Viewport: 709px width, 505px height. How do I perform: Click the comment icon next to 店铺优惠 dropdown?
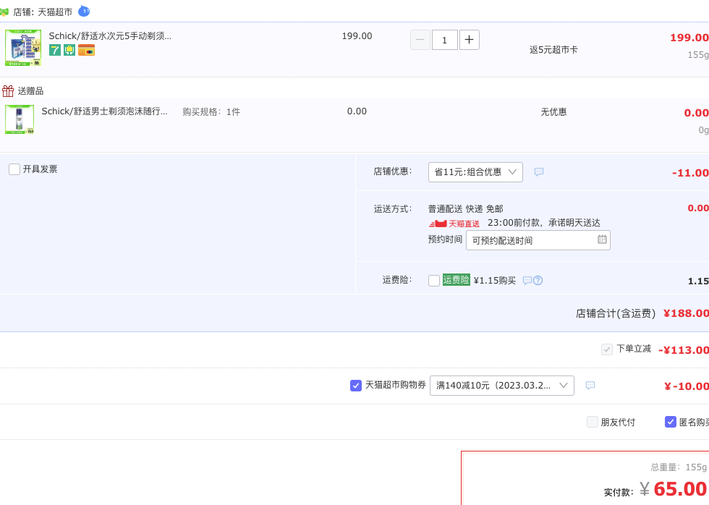click(538, 171)
